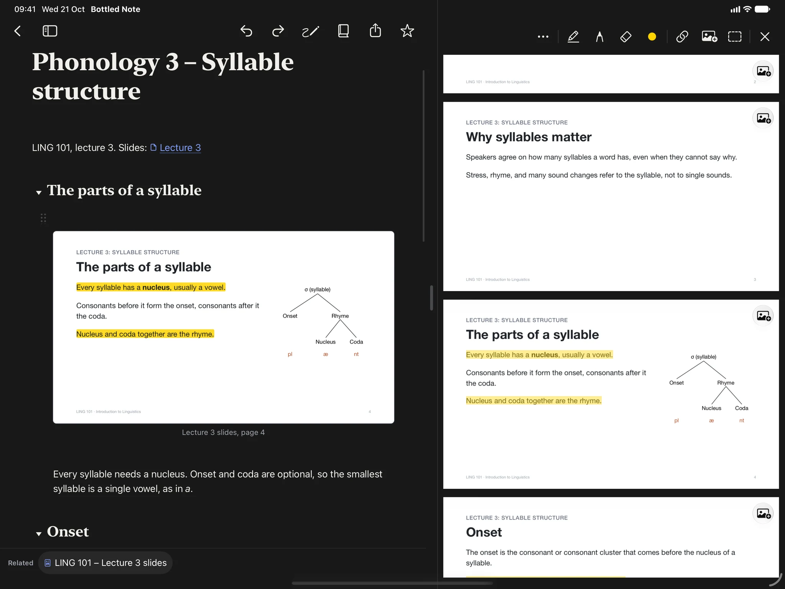The image size is (785, 589).
Task: Select the pen annotation tool
Action: tap(599, 37)
